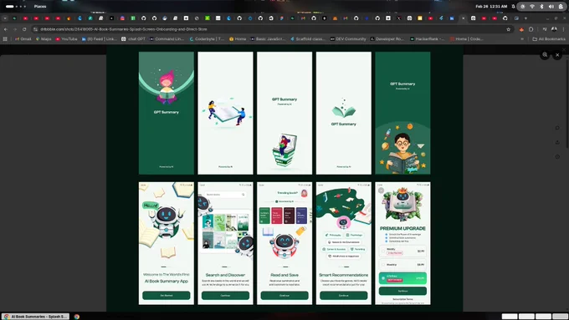Close the active Dribbble tab
The height and width of the screenshot is (320, 569).
tap(463, 18)
